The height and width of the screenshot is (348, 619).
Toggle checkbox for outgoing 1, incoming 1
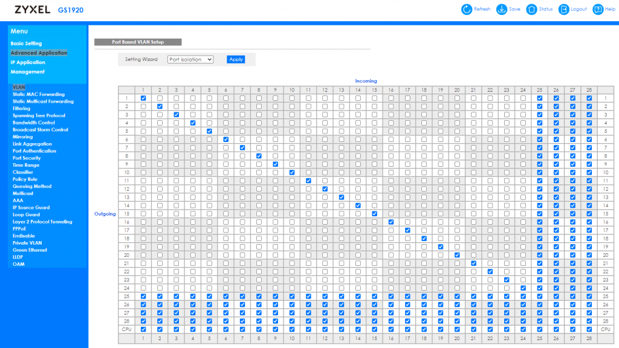coord(143,98)
